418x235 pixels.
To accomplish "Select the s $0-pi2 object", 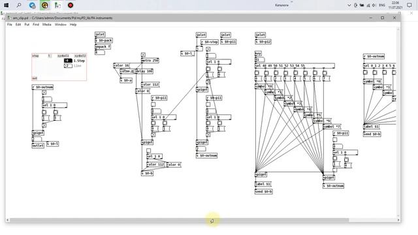I will click(263, 42).
